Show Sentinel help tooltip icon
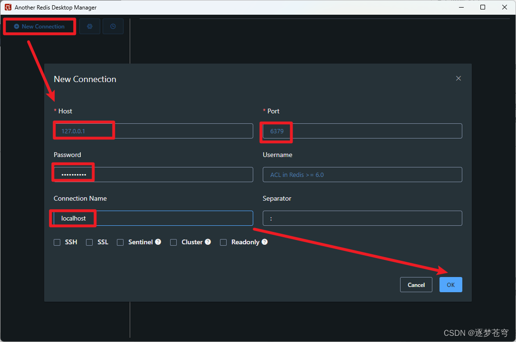The width and height of the screenshot is (516, 342). point(158,242)
